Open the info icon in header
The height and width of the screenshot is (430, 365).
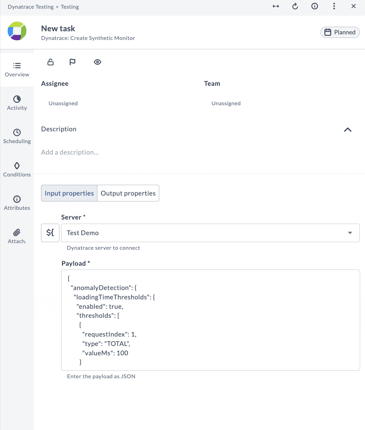point(315,6)
